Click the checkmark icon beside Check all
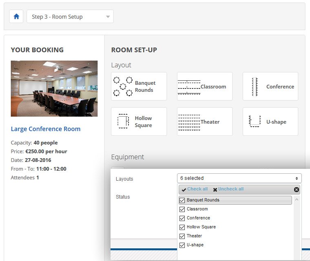This screenshot has width=310, height=261. (184, 190)
